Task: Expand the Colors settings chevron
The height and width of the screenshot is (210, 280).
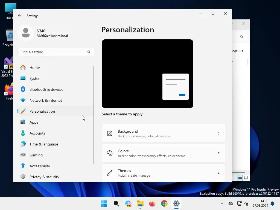Action: point(218,153)
